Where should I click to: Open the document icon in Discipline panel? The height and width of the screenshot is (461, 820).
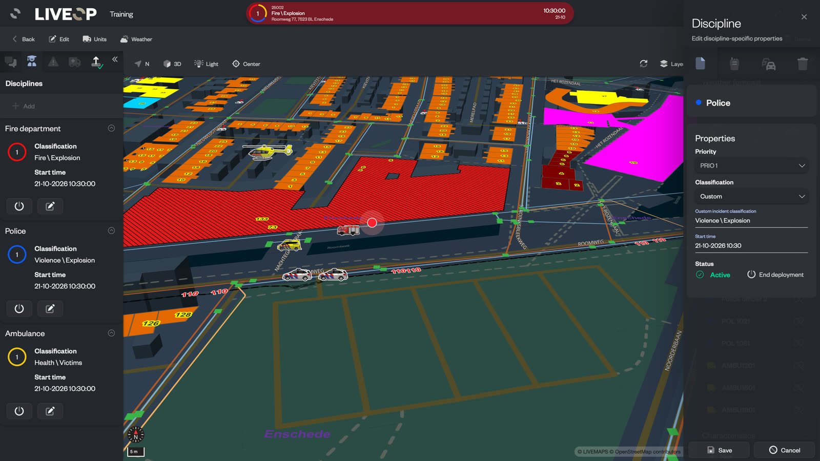pos(701,64)
